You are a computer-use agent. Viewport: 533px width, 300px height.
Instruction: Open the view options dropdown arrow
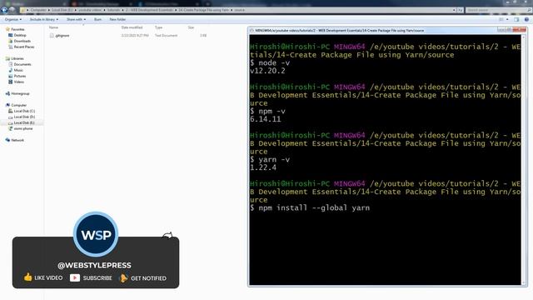507,19
